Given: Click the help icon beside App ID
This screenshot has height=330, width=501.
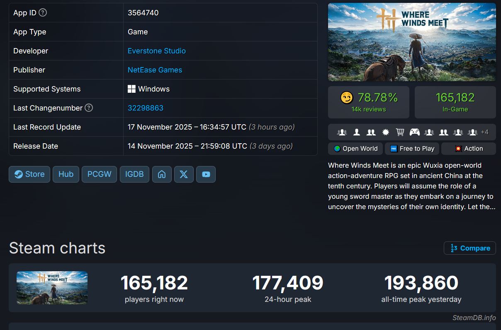Looking at the screenshot, I should point(43,12).
